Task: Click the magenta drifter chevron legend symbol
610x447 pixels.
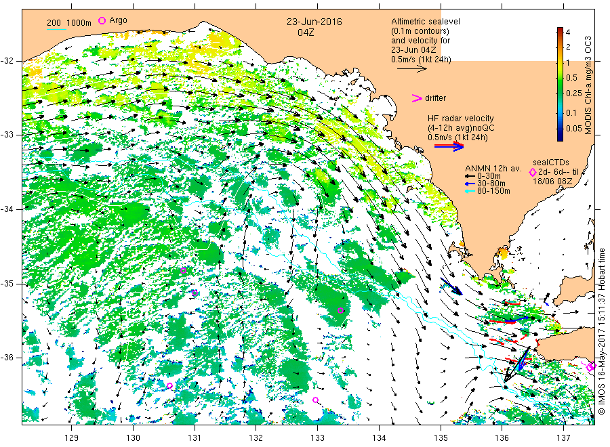Action: point(417,98)
